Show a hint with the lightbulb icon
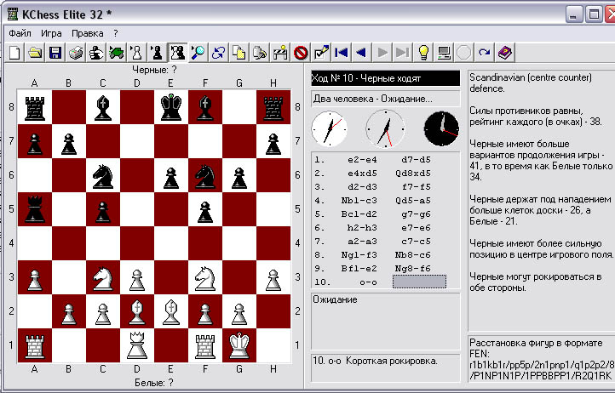The height and width of the screenshot is (393, 615). point(424,53)
